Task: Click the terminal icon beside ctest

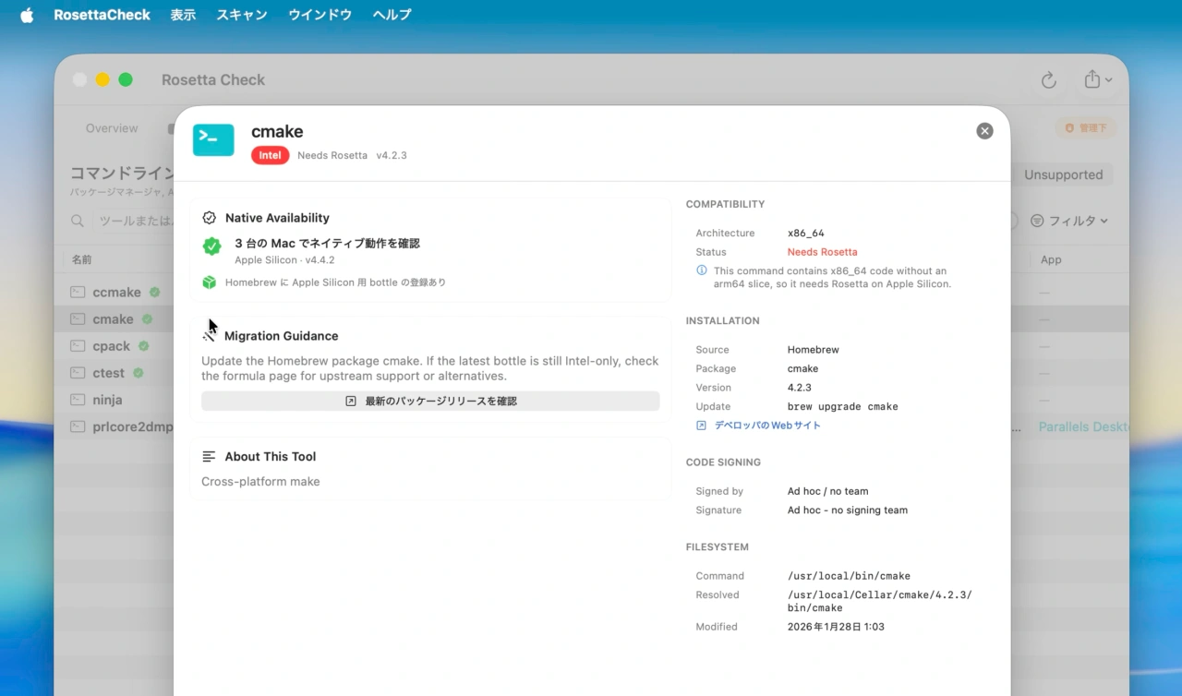Action: click(78, 373)
